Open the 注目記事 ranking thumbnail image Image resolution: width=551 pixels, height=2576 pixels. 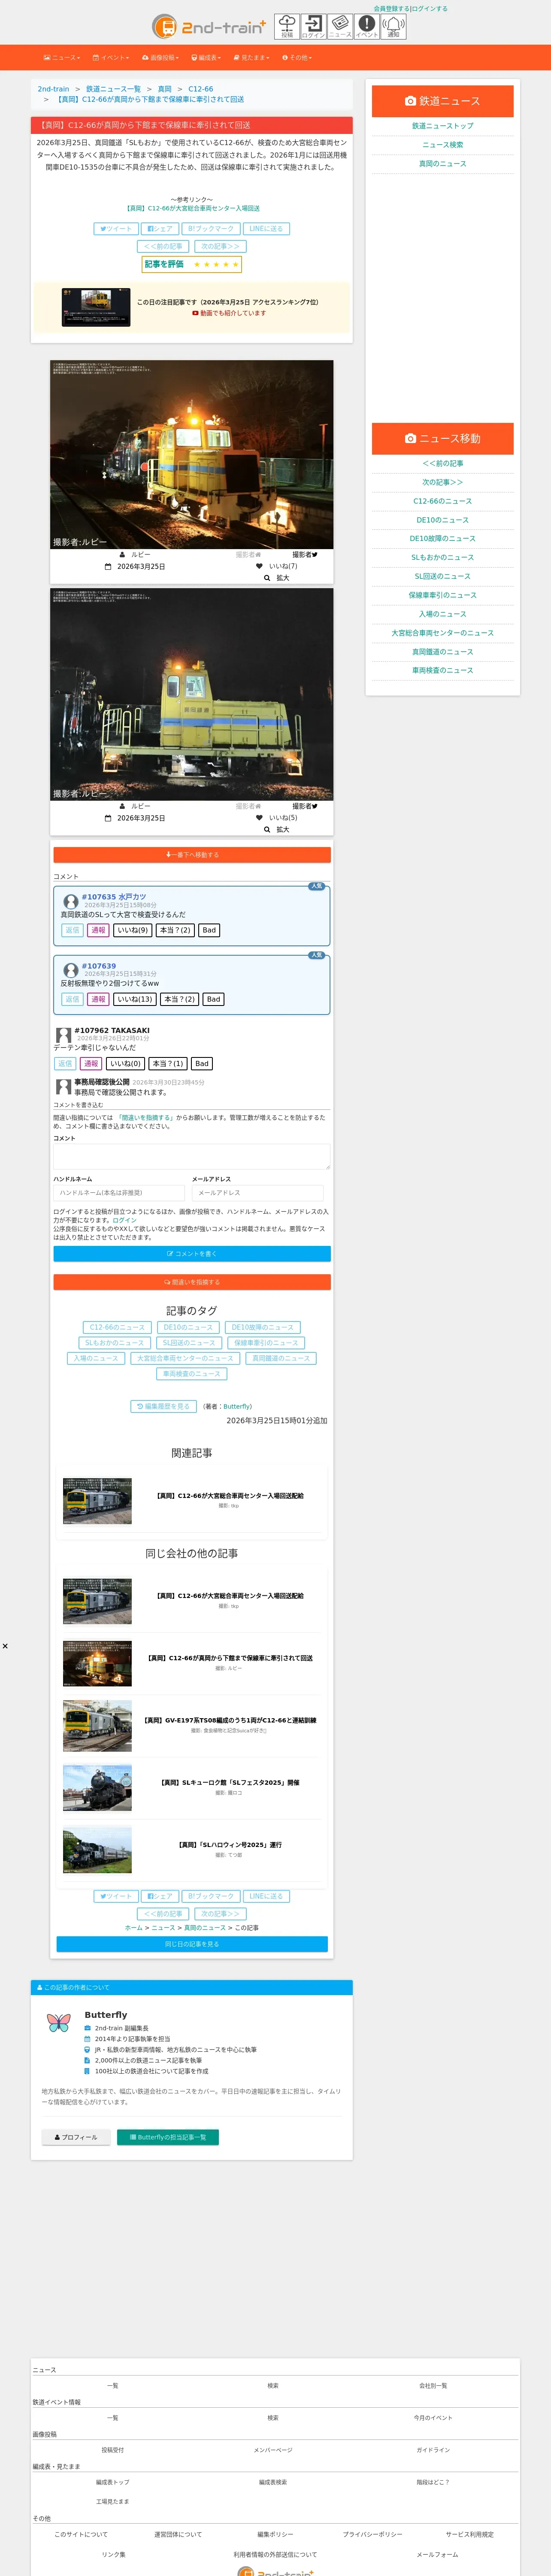(96, 308)
